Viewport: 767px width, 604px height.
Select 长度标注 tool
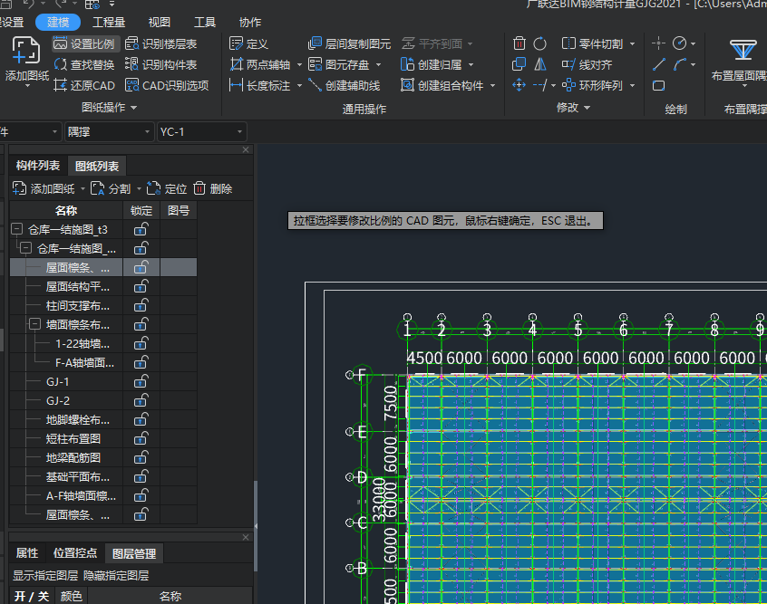260,85
